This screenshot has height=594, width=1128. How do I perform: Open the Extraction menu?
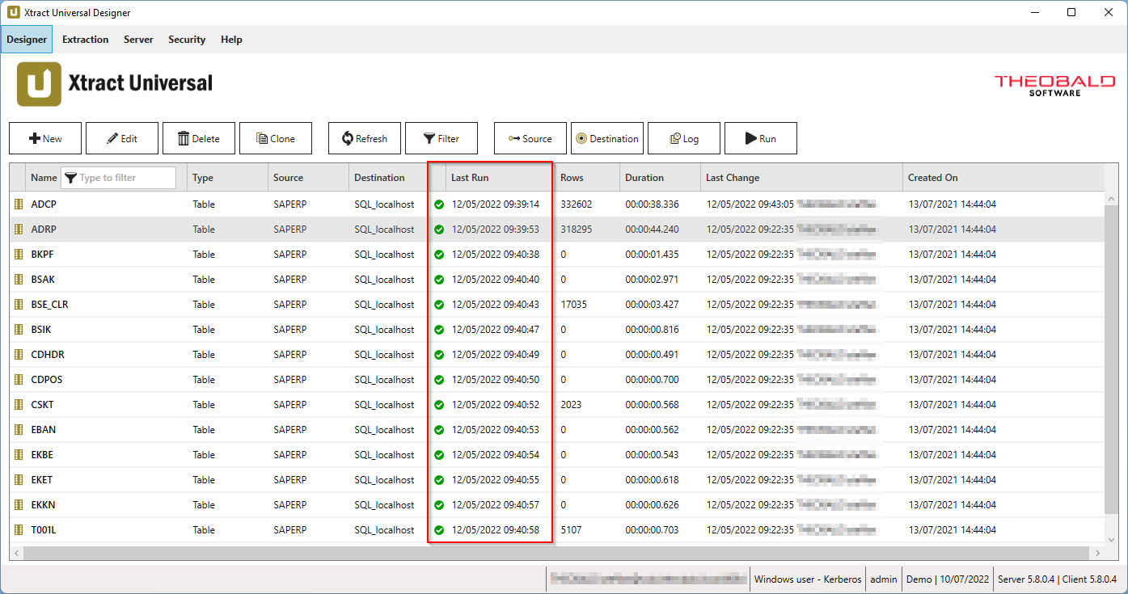85,39
